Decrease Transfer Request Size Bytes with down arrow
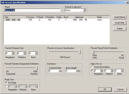Screen dimensions: 129x94 (x=36, y=54)
